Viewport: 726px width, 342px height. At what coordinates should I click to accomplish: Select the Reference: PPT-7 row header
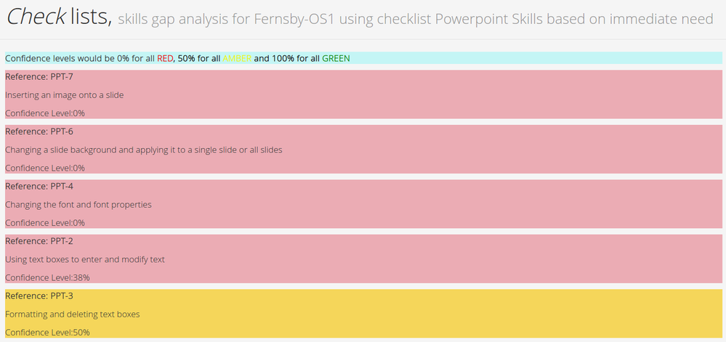click(39, 76)
